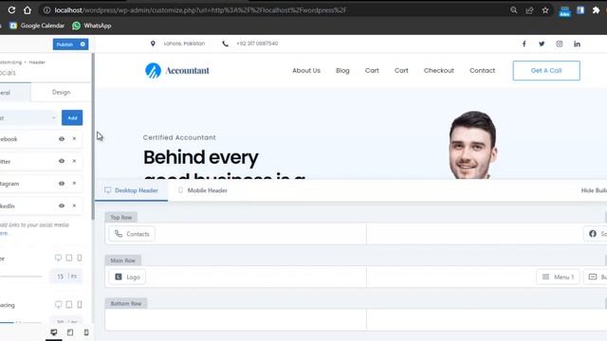Screen dimensions: 607x341
Task: Remove Twitter social item
Action: pyautogui.click(x=74, y=161)
